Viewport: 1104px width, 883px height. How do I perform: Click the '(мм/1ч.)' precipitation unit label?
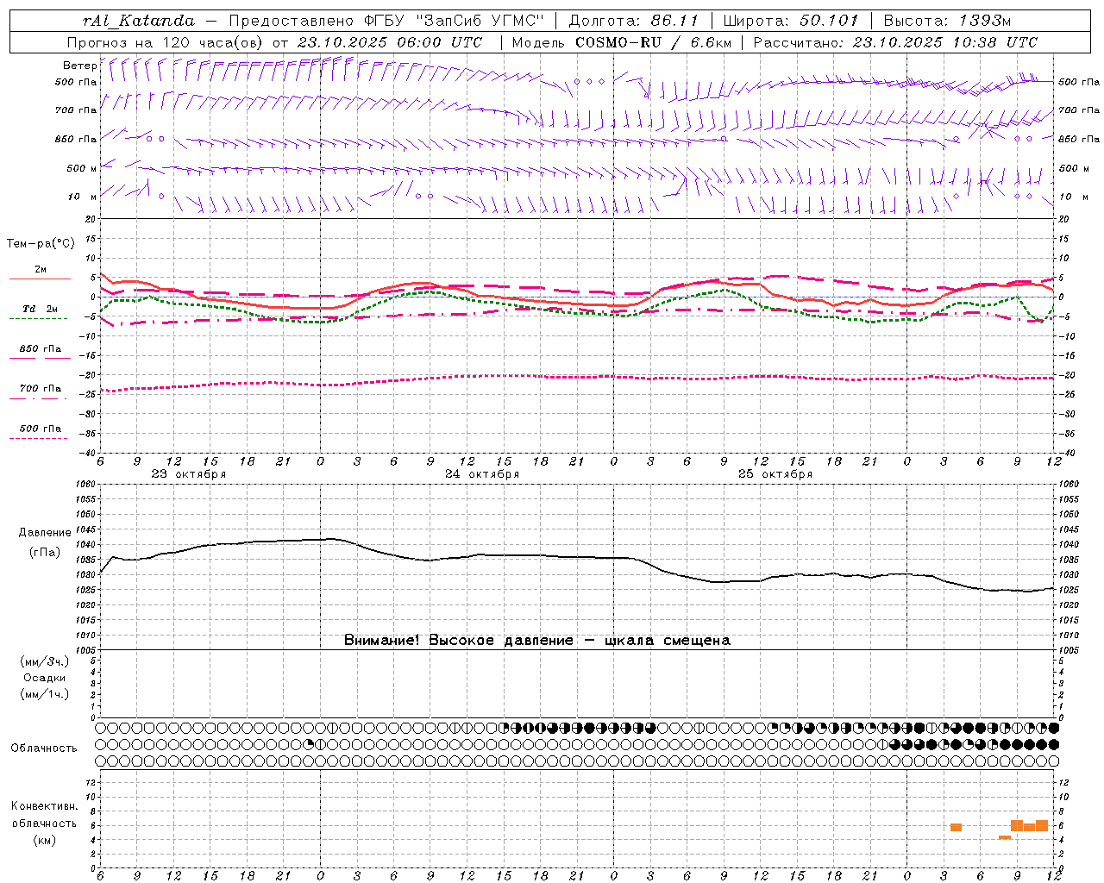coord(45,694)
